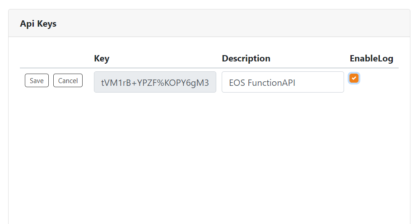The width and height of the screenshot is (419, 224).
Task: Click the Api Keys panel title
Action: coord(38,23)
